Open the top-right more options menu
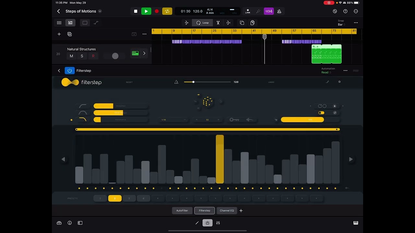415x233 pixels. (x=356, y=11)
